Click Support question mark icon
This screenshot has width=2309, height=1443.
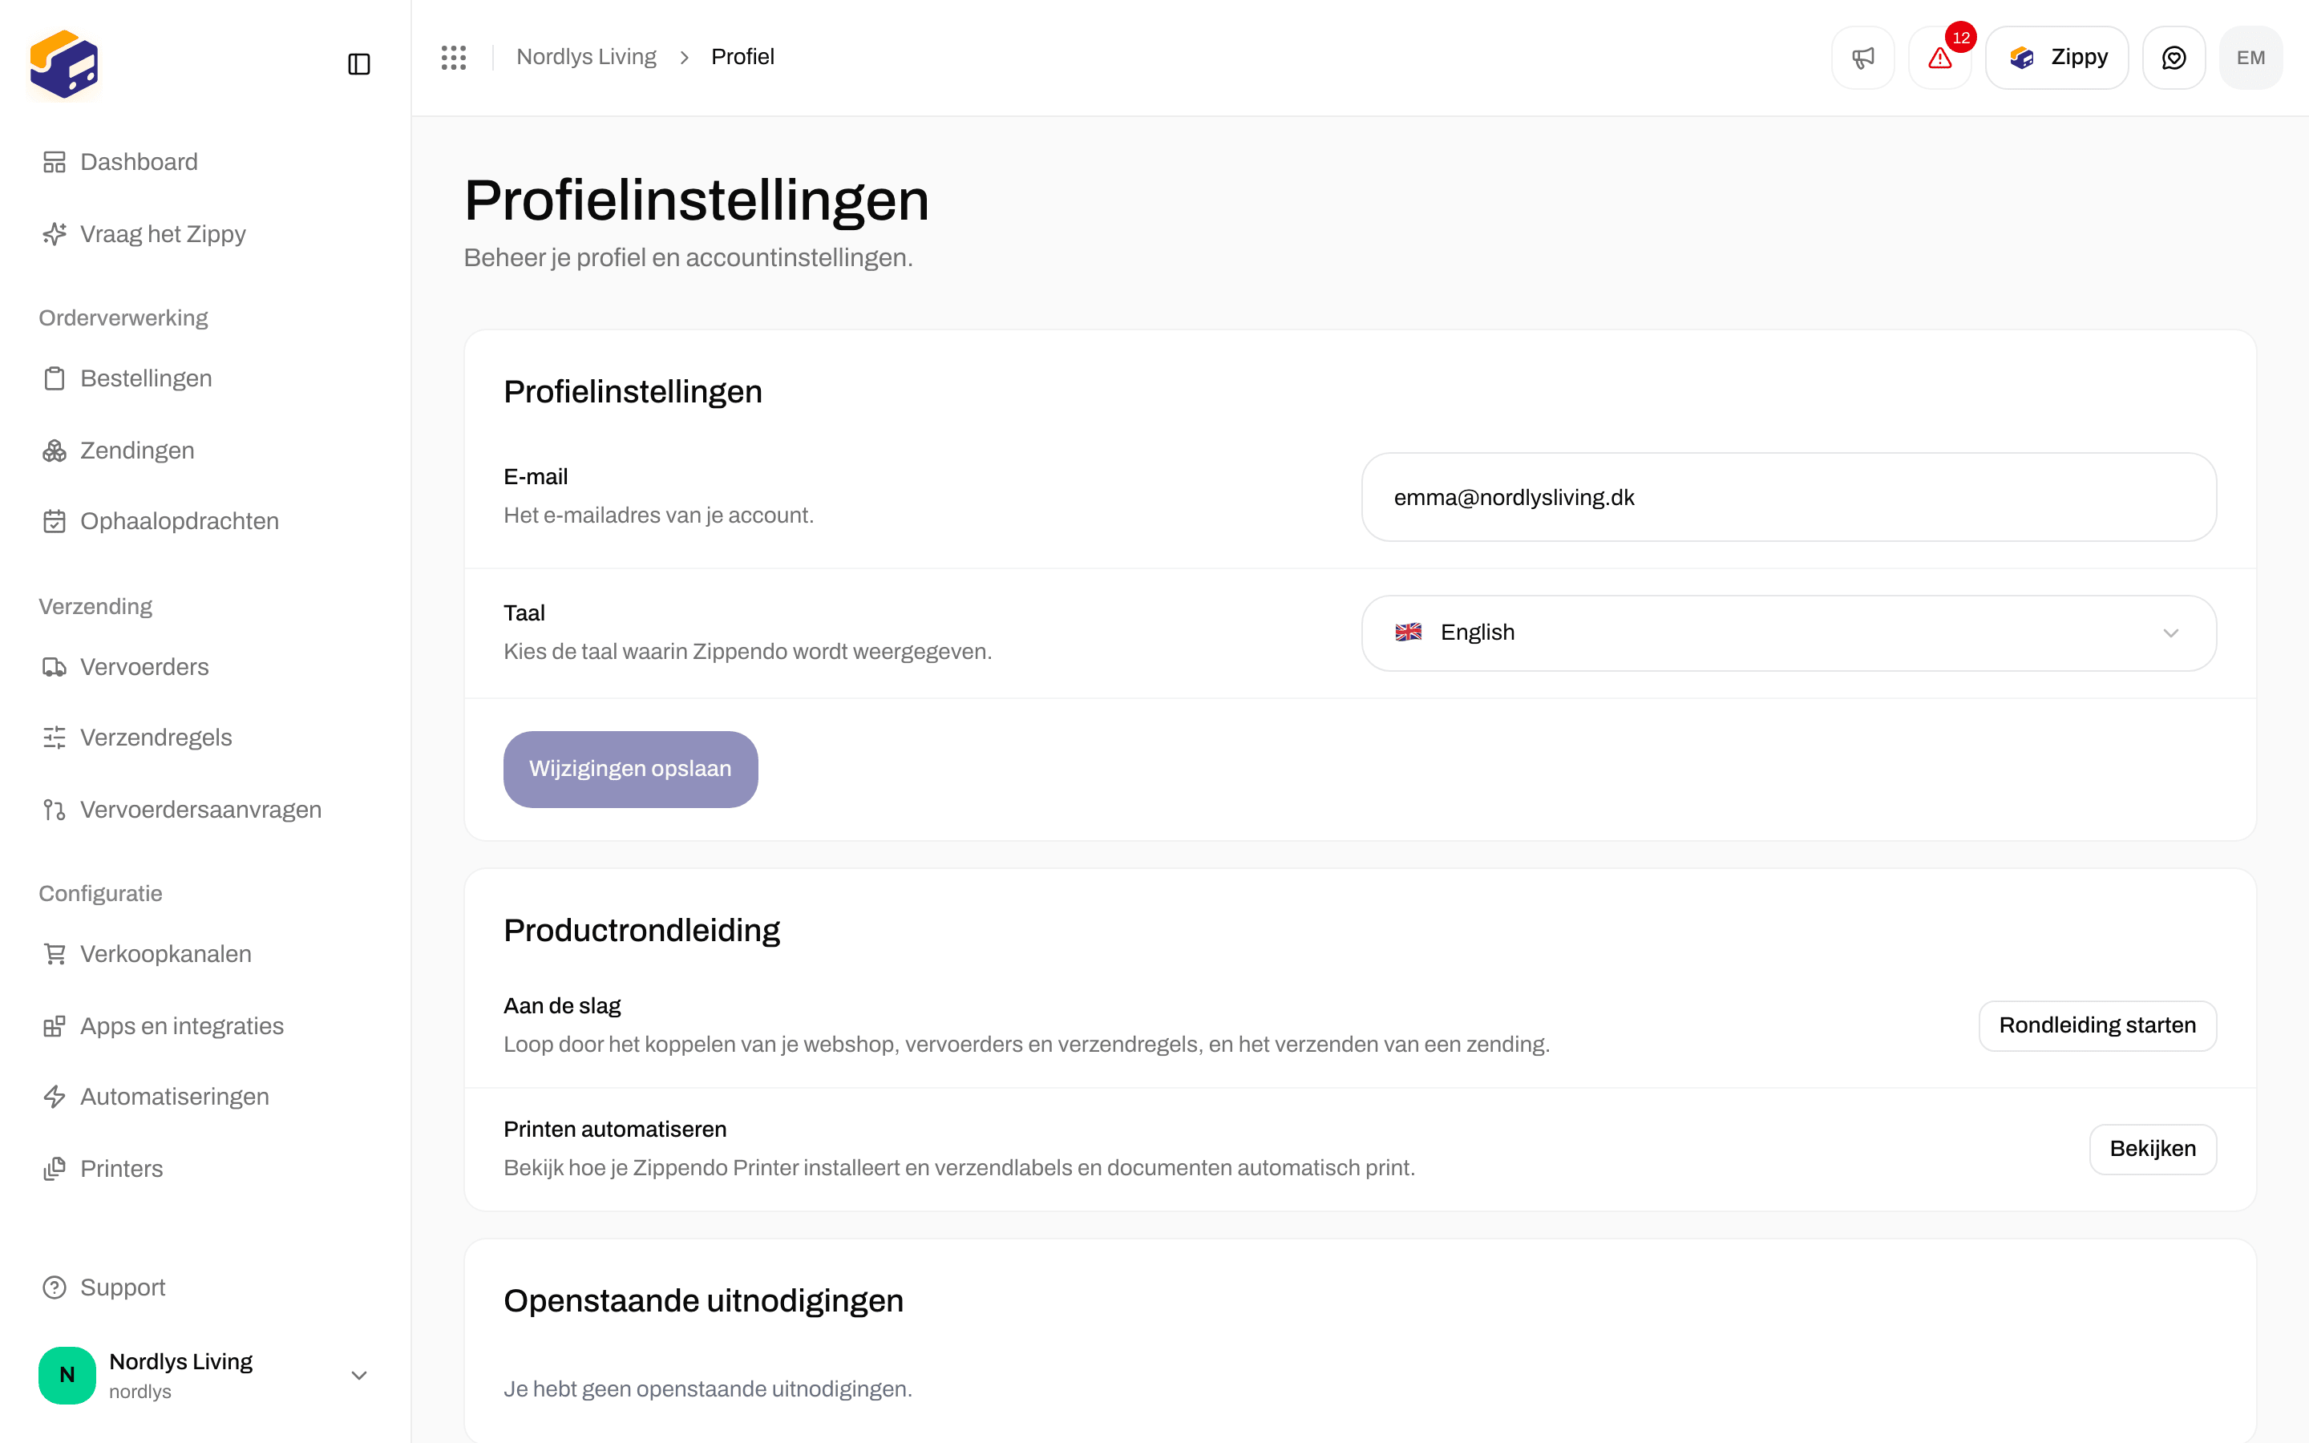pyautogui.click(x=55, y=1287)
